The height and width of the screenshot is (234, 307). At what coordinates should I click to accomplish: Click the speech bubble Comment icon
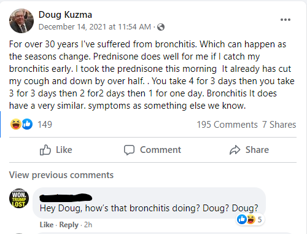[x=129, y=150]
